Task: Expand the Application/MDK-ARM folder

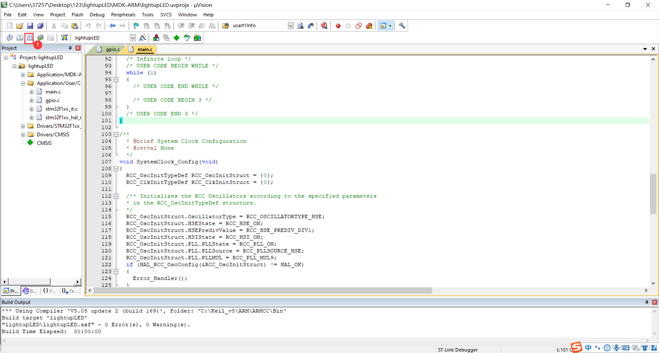Action: pyautogui.click(x=23, y=75)
